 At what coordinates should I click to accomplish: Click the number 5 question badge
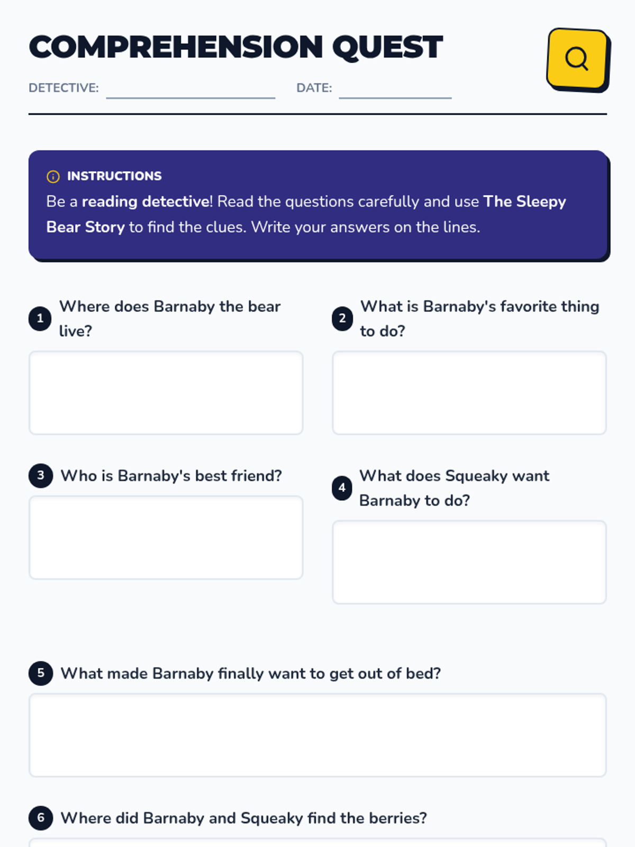click(x=41, y=673)
